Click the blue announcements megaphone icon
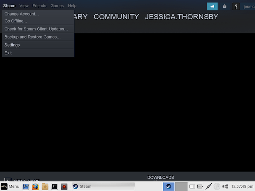The width and height of the screenshot is (255, 191). click(x=212, y=6)
